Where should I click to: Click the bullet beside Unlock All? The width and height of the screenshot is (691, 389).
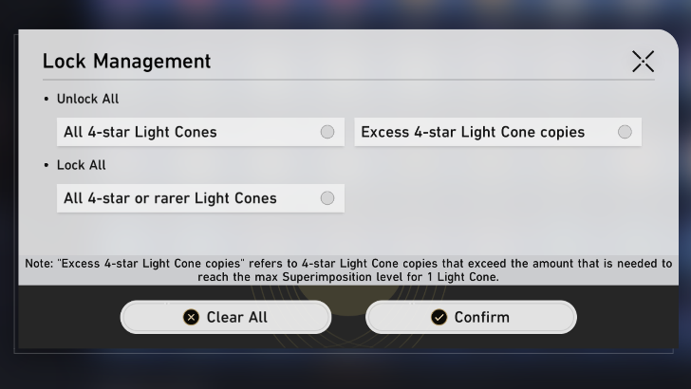47,100
